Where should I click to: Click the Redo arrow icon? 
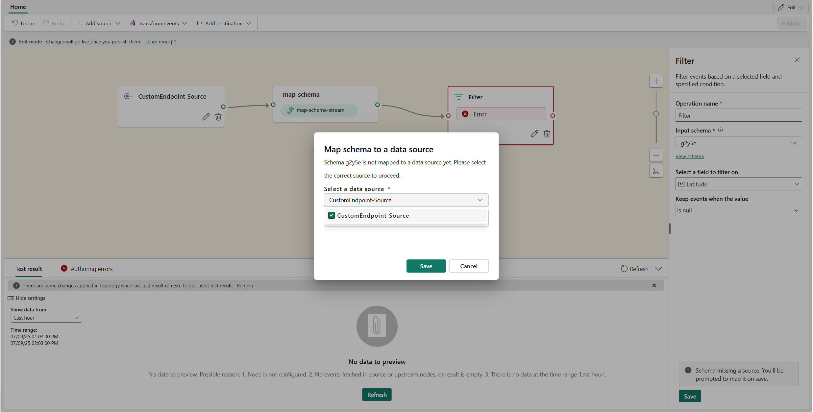point(46,23)
